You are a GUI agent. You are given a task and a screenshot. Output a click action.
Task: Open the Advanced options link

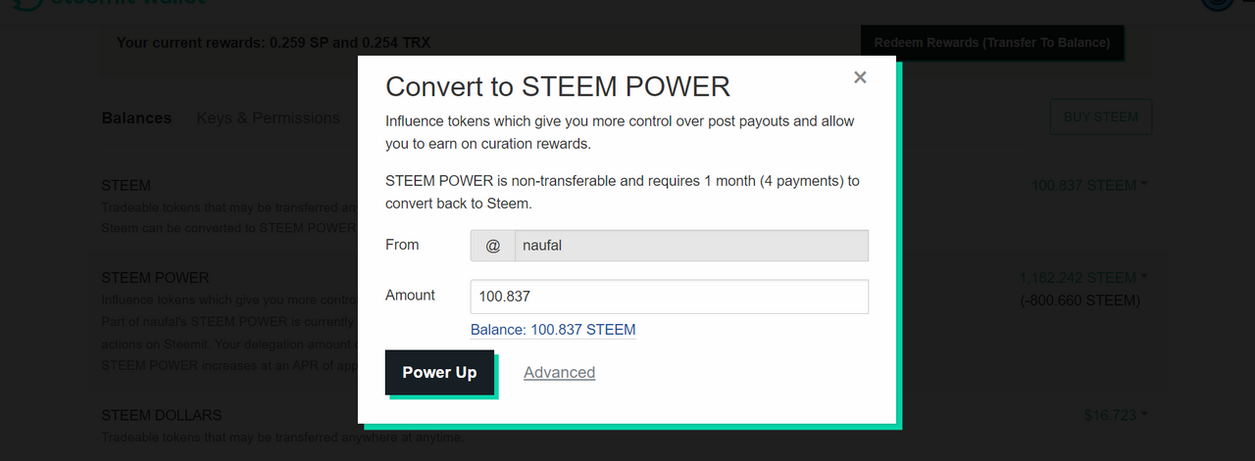coord(559,372)
